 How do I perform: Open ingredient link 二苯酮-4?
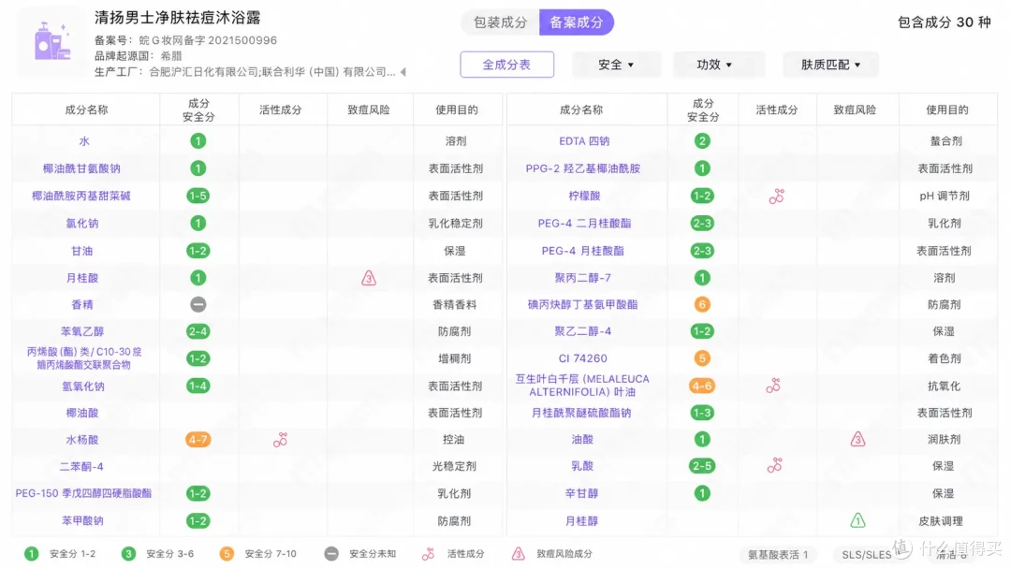pos(81,467)
